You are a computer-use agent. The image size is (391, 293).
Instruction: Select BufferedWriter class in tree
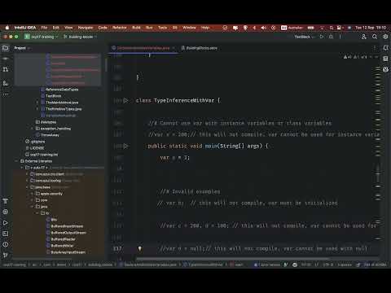point(62,246)
